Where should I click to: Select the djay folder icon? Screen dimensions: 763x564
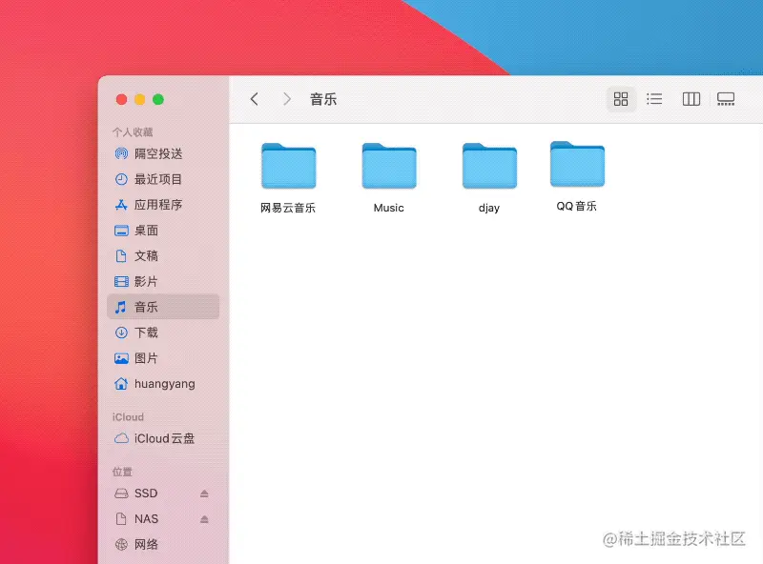point(489,166)
